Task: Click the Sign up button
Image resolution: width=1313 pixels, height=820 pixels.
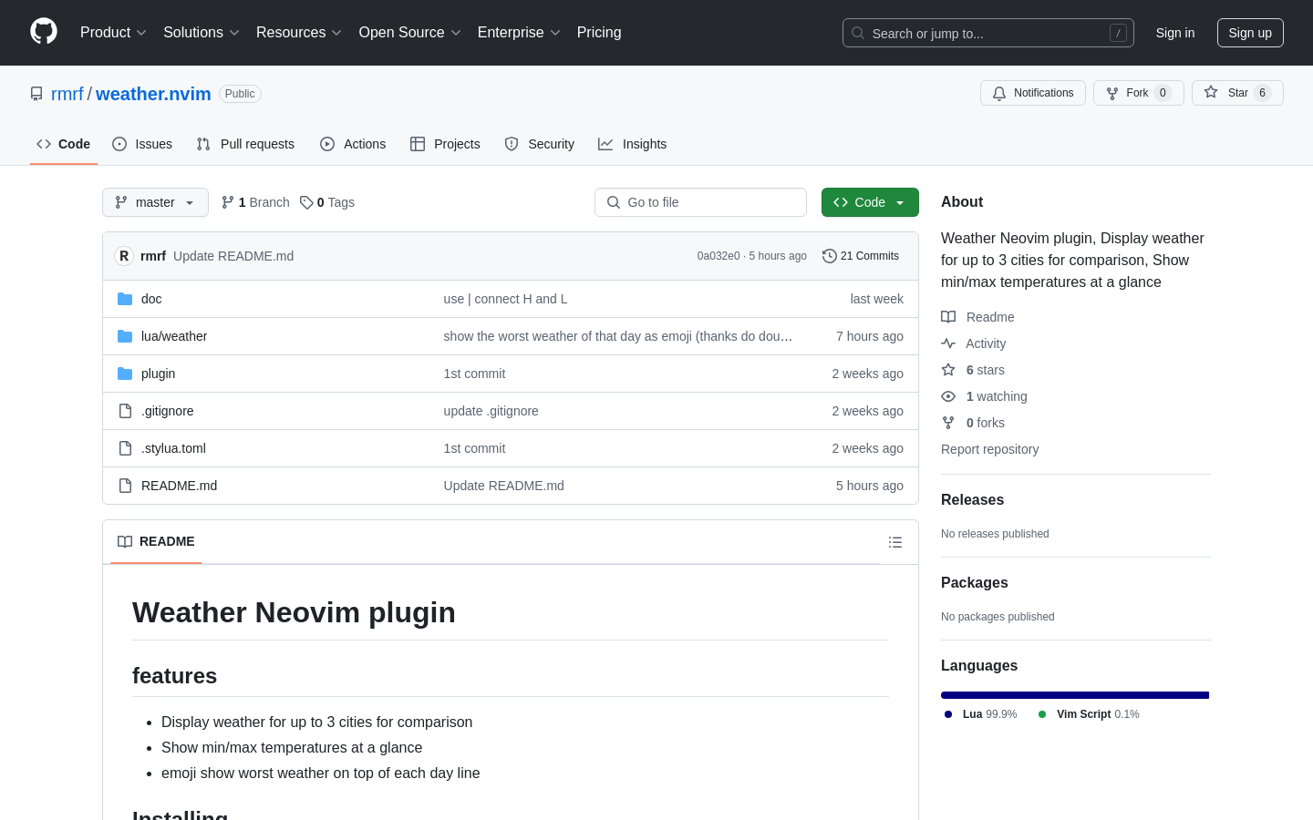Action: click(1250, 33)
